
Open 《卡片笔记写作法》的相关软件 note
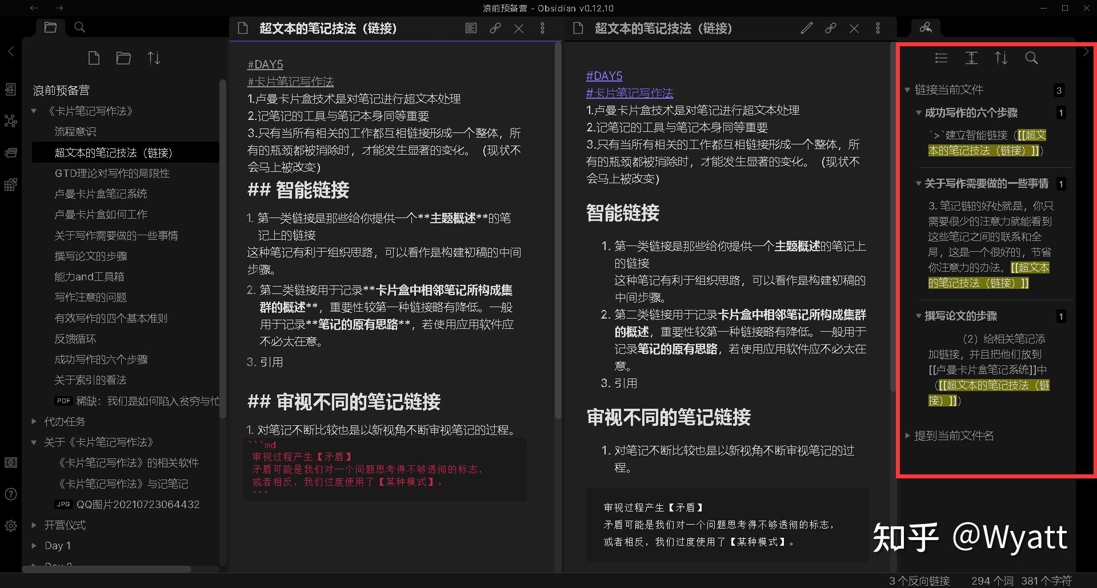click(x=127, y=462)
